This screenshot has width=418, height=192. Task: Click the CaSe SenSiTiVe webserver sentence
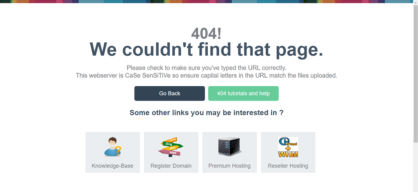[x=207, y=76]
